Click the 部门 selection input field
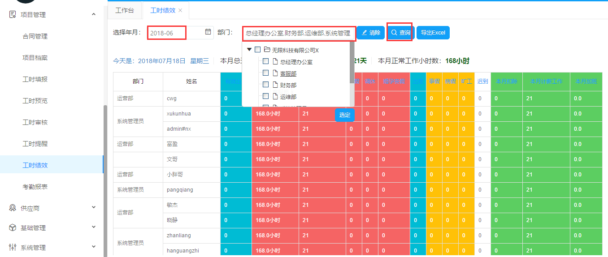 [x=299, y=33]
